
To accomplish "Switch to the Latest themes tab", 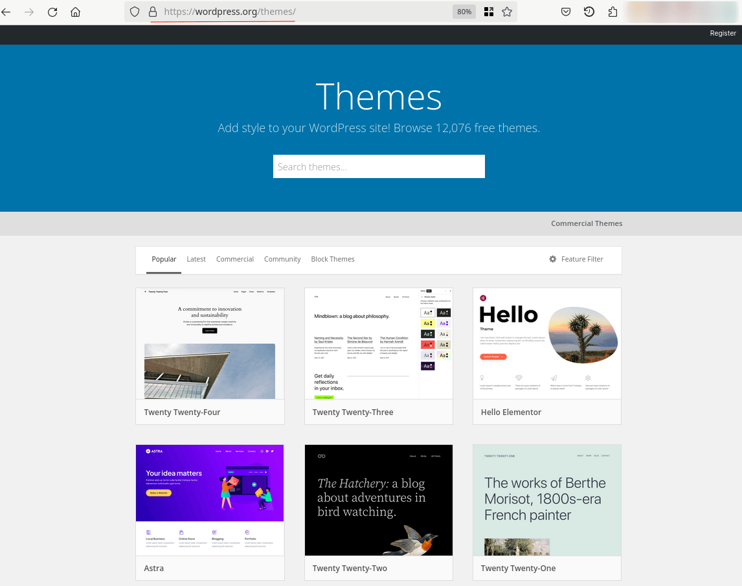I will 196,259.
